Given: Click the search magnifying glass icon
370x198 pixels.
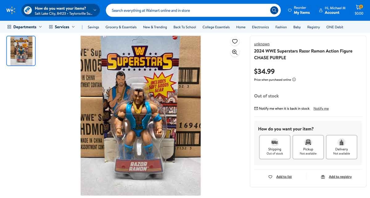Looking at the screenshot, I should [274, 10].
